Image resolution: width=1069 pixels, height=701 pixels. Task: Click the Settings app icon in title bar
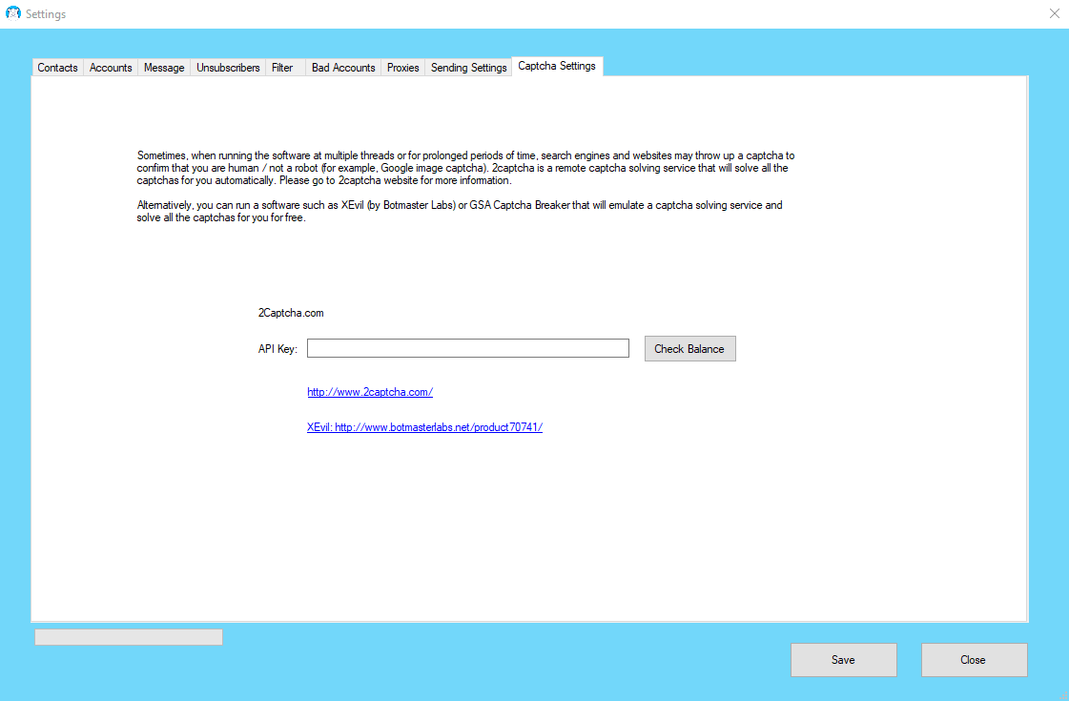(13, 13)
